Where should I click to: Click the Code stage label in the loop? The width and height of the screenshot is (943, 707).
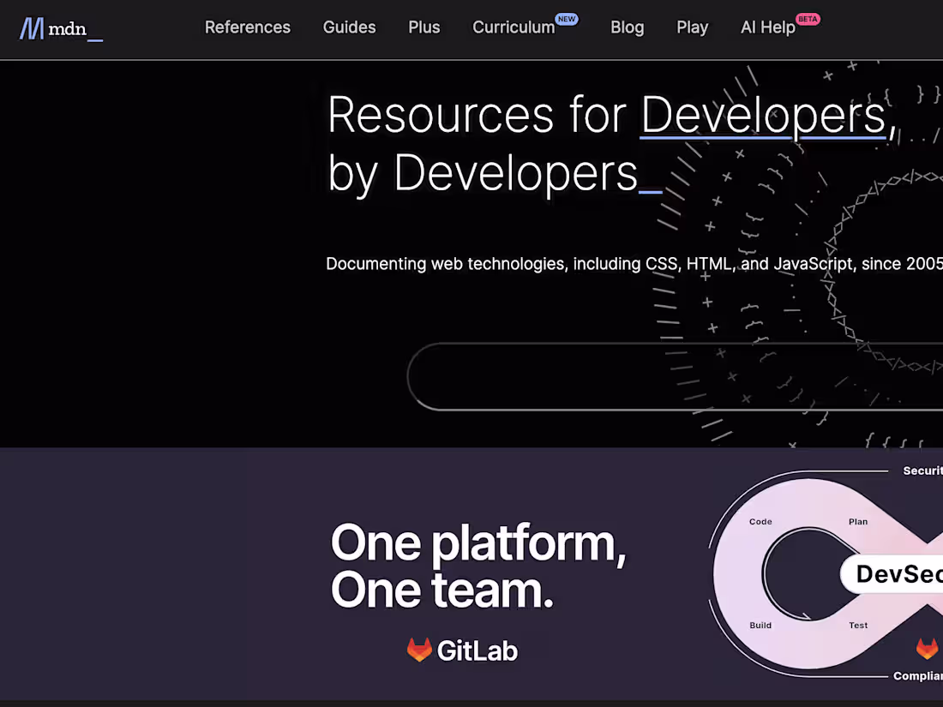[x=760, y=521]
